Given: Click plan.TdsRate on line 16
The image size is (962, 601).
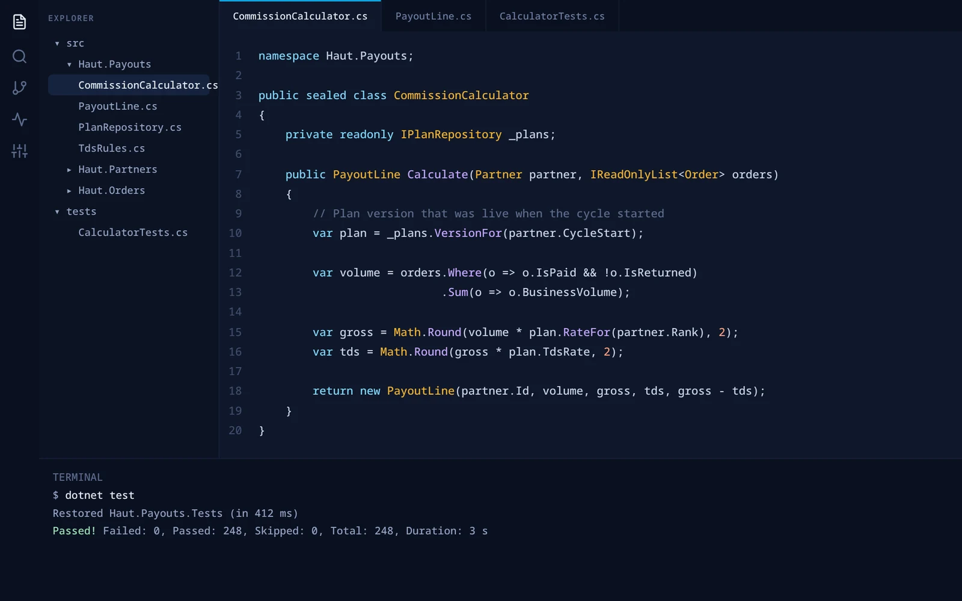Looking at the screenshot, I should click(549, 352).
